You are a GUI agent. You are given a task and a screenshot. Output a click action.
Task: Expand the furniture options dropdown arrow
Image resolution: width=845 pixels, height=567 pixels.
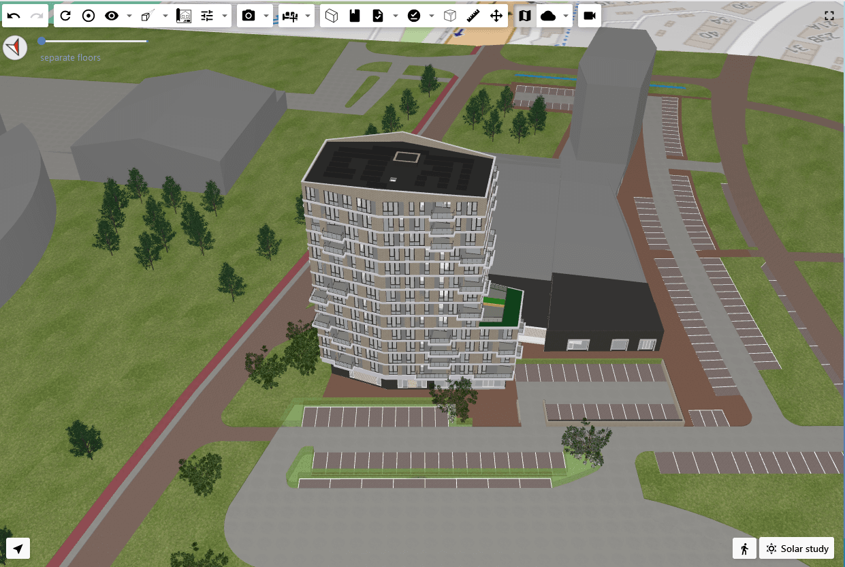[308, 16]
